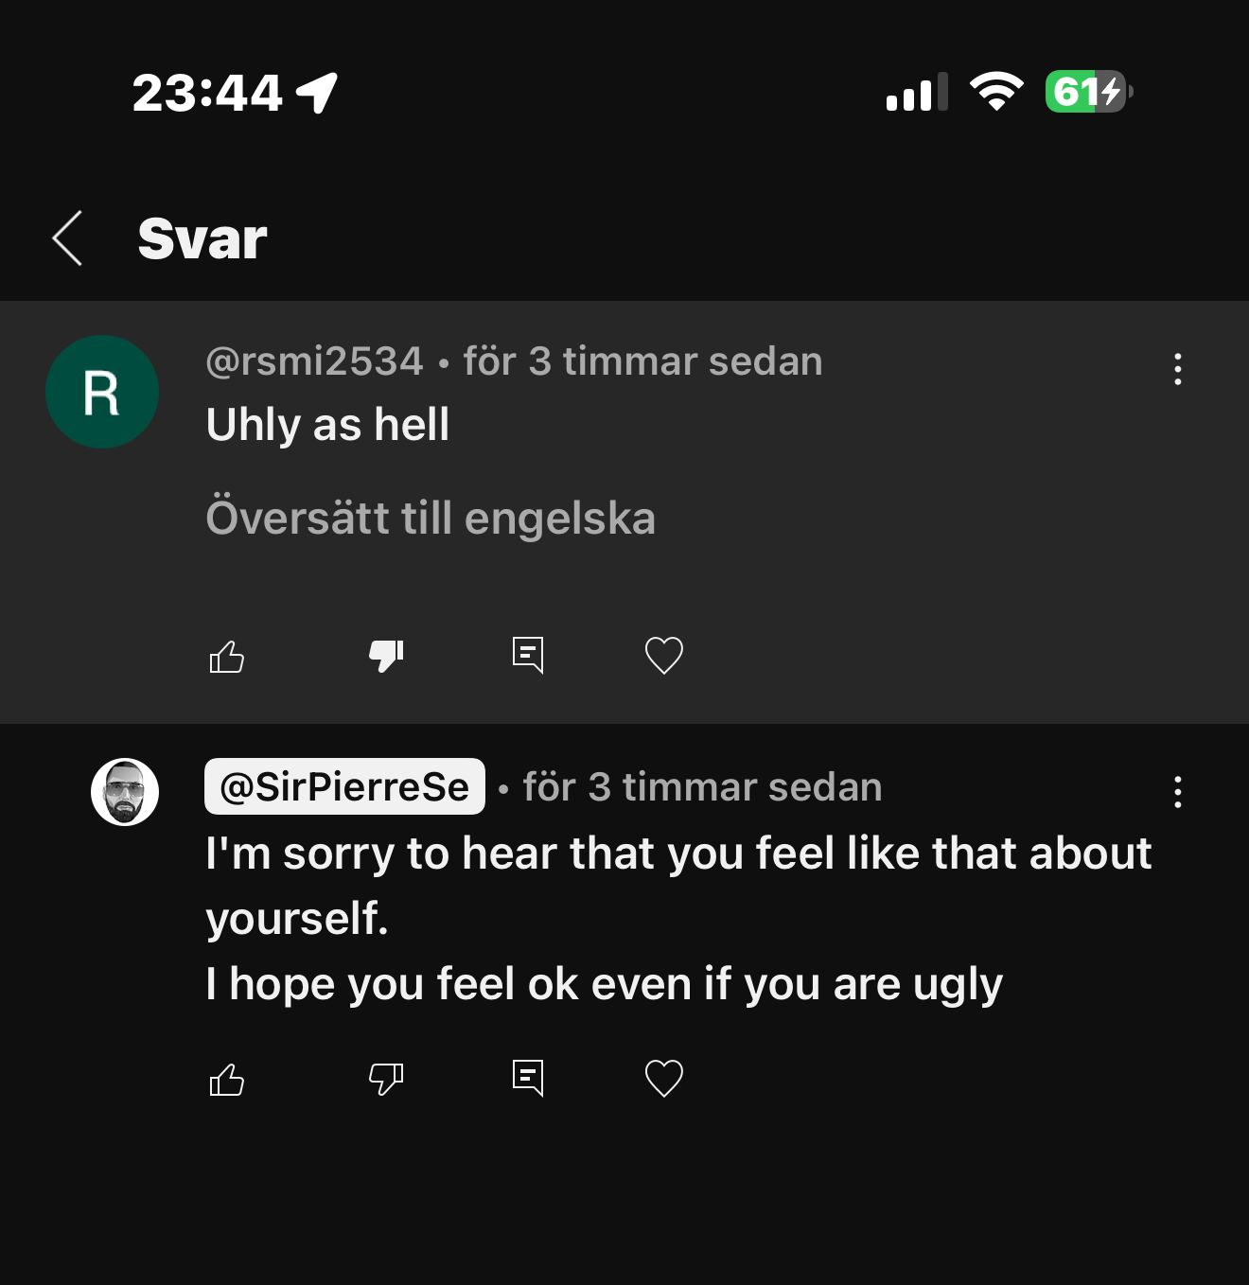The width and height of the screenshot is (1249, 1285).
Task: Tap the Wi-Fi icon in the status bar
Action: pyautogui.click(x=996, y=92)
